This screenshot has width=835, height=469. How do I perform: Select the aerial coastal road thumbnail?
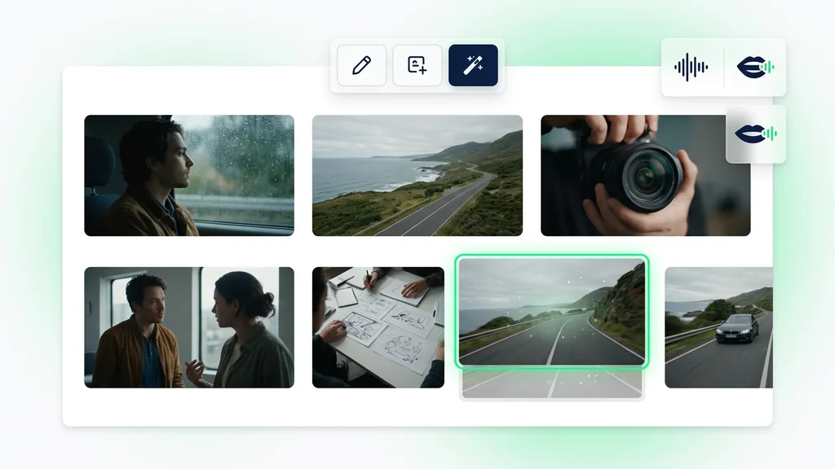[x=417, y=176]
